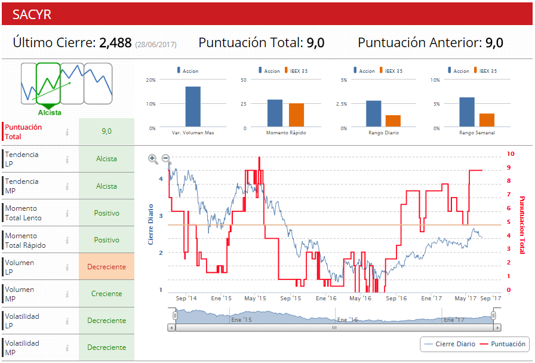Click the Ene '17 label in the navigator

[x=454, y=319]
